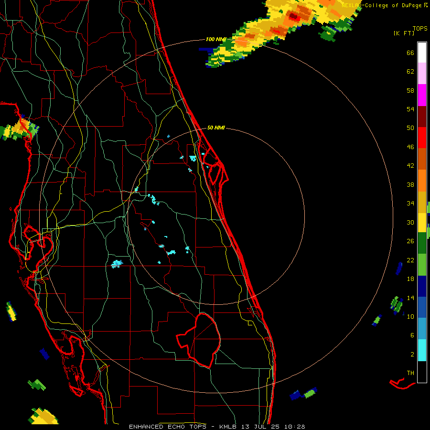Screen dimensions: 430x430
Task: Click the [K FT] units label
Action: [x=404, y=33]
